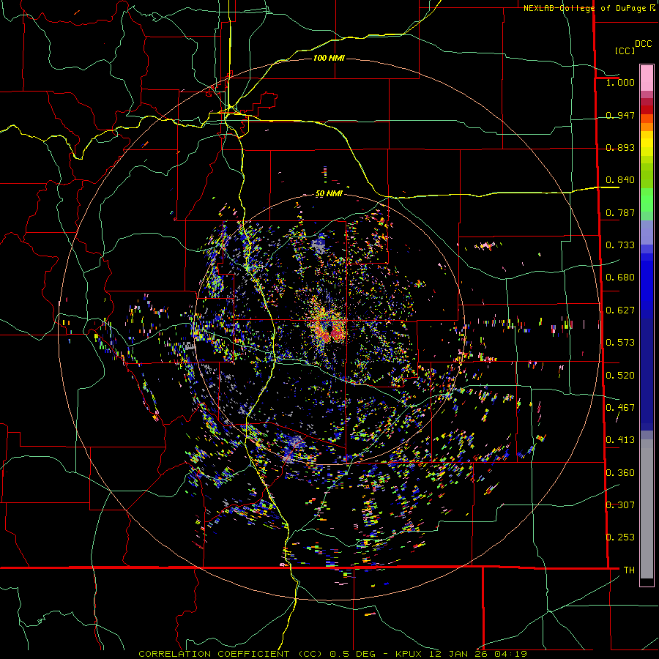Viewport: 659px width, 659px height.
Task: Select the 0.947 scale label
Action: coord(620,115)
